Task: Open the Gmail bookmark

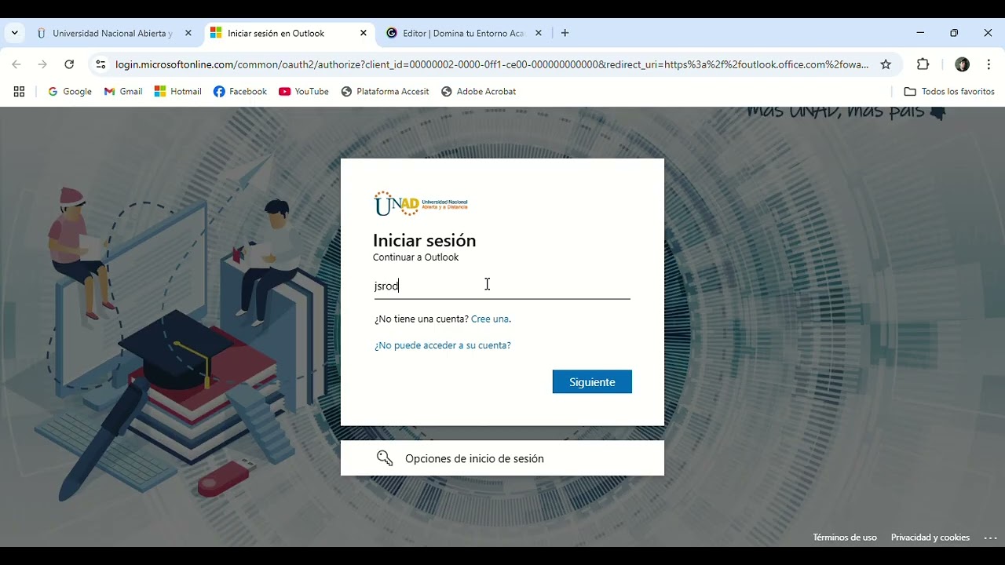Action: click(x=123, y=92)
